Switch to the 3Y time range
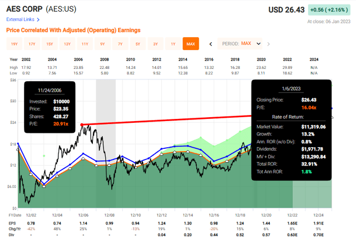 (156, 44)
